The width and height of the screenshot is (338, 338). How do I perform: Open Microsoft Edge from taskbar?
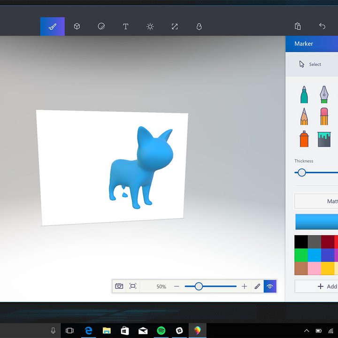(x=88, y=330)
